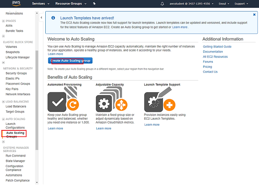Toggle the expander above ELASTIC BLOCK STORE
The image size is (259, 185).
(x=3, y=36)
